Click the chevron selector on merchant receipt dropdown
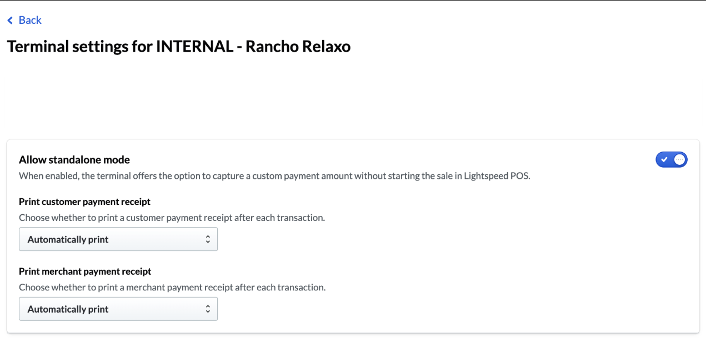This screenshot has height=342, width=706. point(208,309)
